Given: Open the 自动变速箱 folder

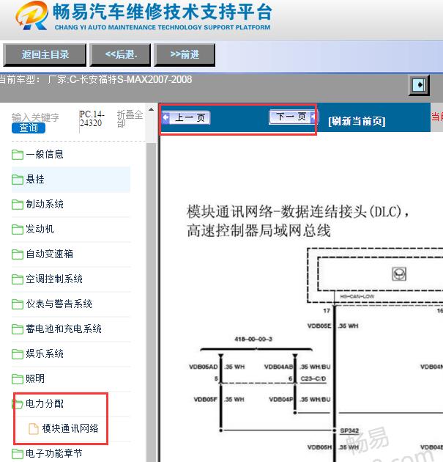Looking at the screenshot, I should [49, 254].
